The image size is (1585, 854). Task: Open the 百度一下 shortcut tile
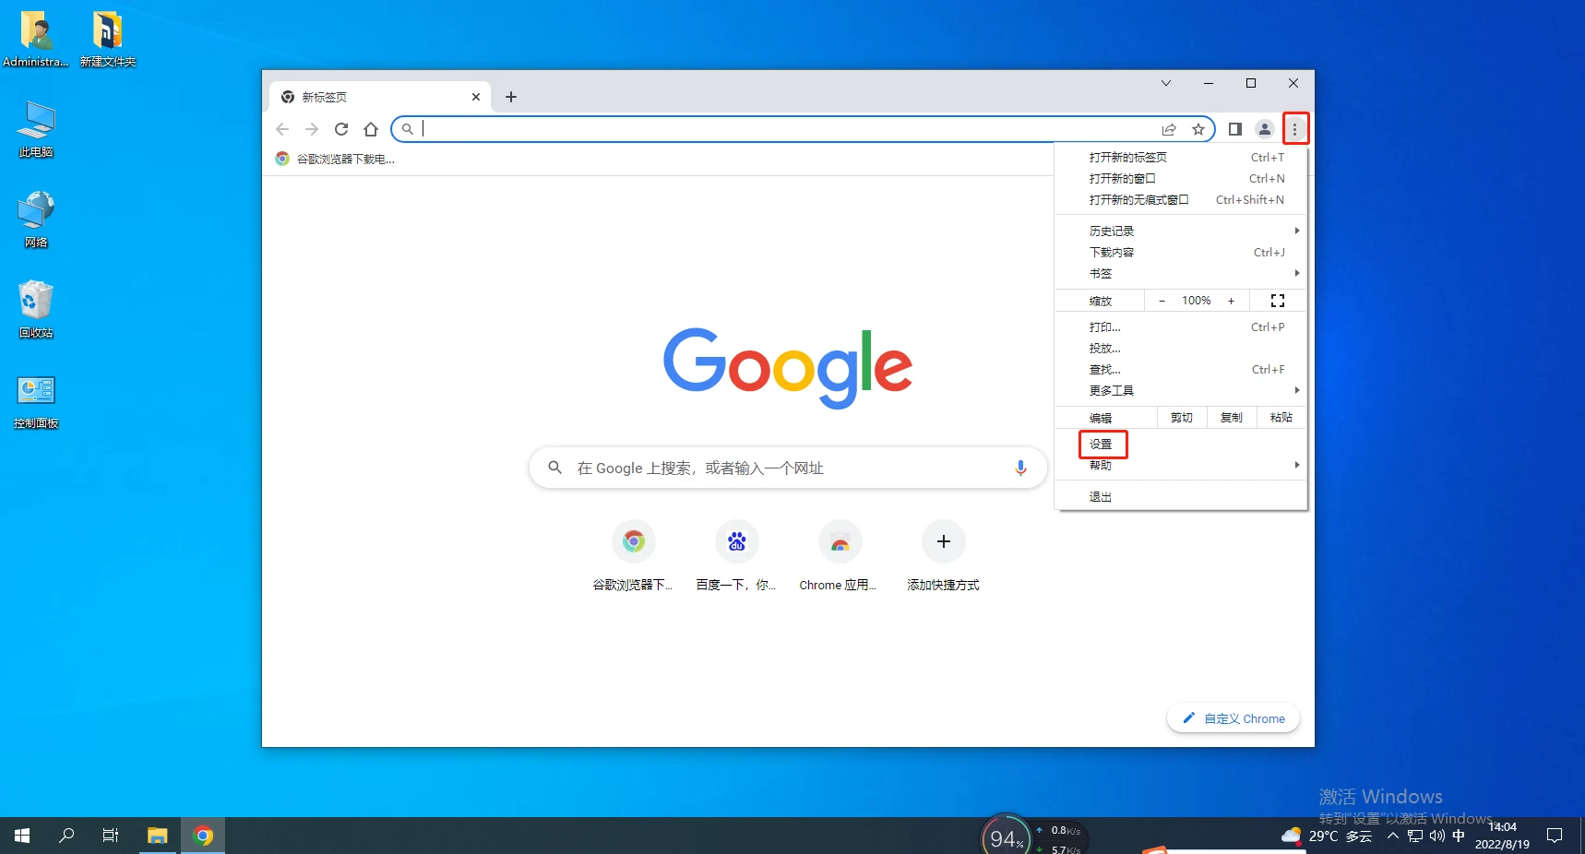click(x=736, y=555)
